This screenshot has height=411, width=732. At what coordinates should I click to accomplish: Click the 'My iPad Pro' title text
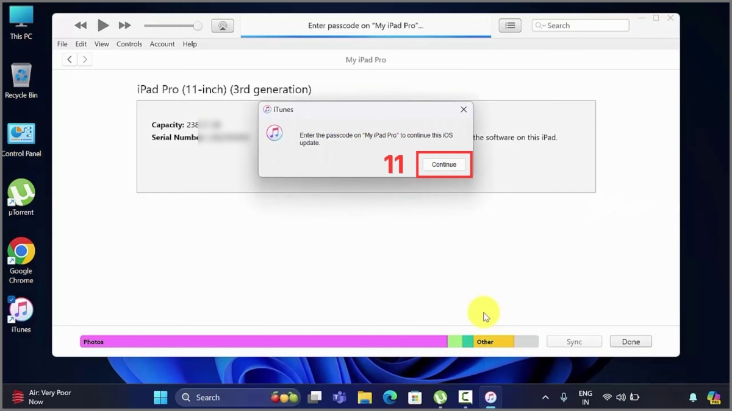(x=366, y=60)
